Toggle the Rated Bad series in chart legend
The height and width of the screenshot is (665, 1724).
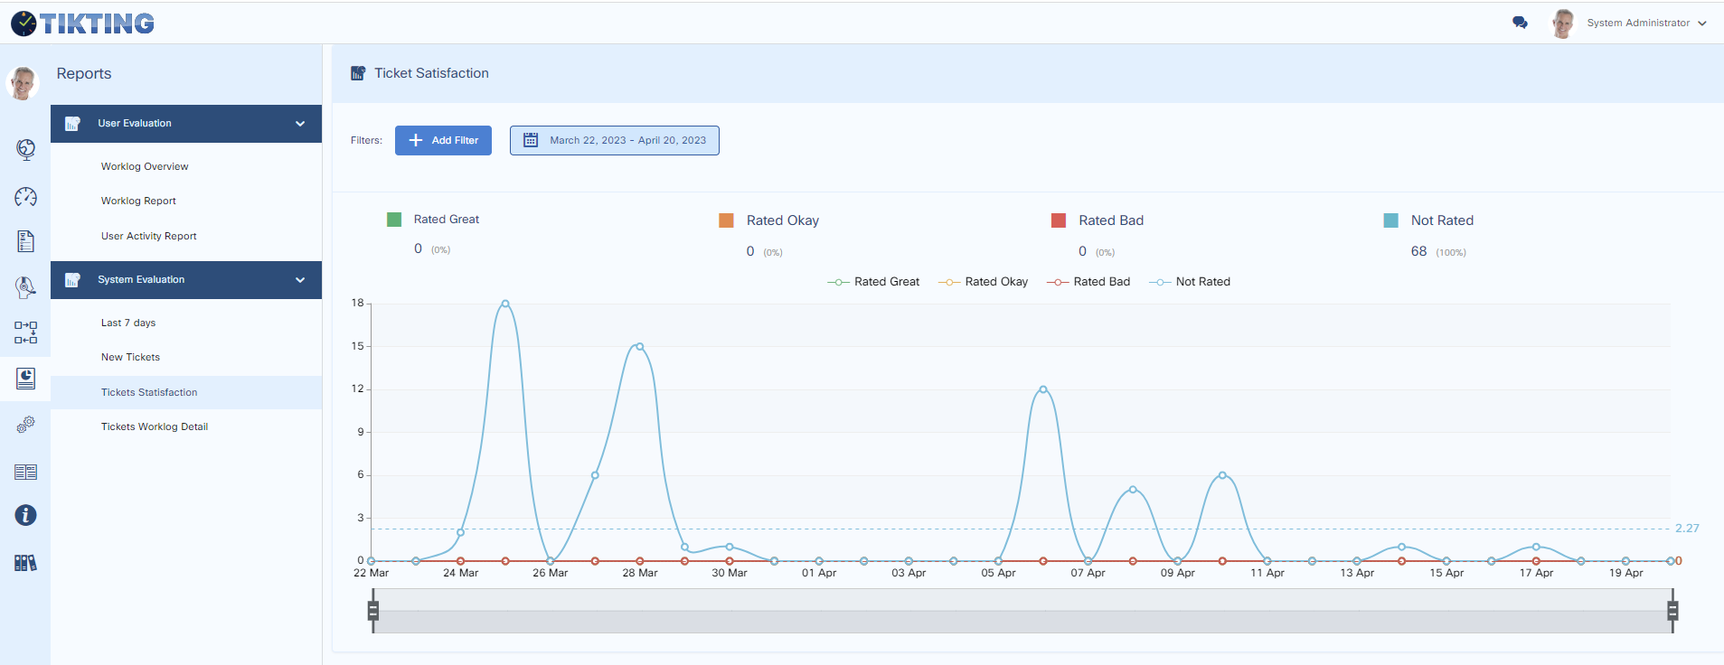tap(1088, 282)
